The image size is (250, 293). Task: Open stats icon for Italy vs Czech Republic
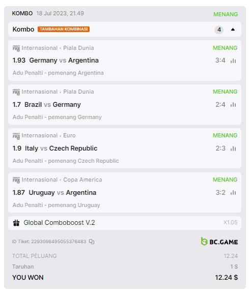(x=233, y=149)
